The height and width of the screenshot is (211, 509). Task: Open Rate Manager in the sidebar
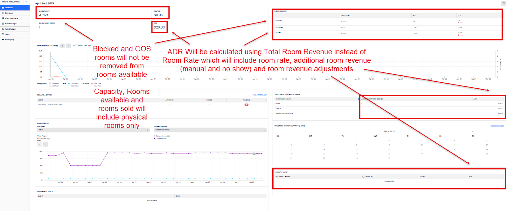(x=10, y=24)
